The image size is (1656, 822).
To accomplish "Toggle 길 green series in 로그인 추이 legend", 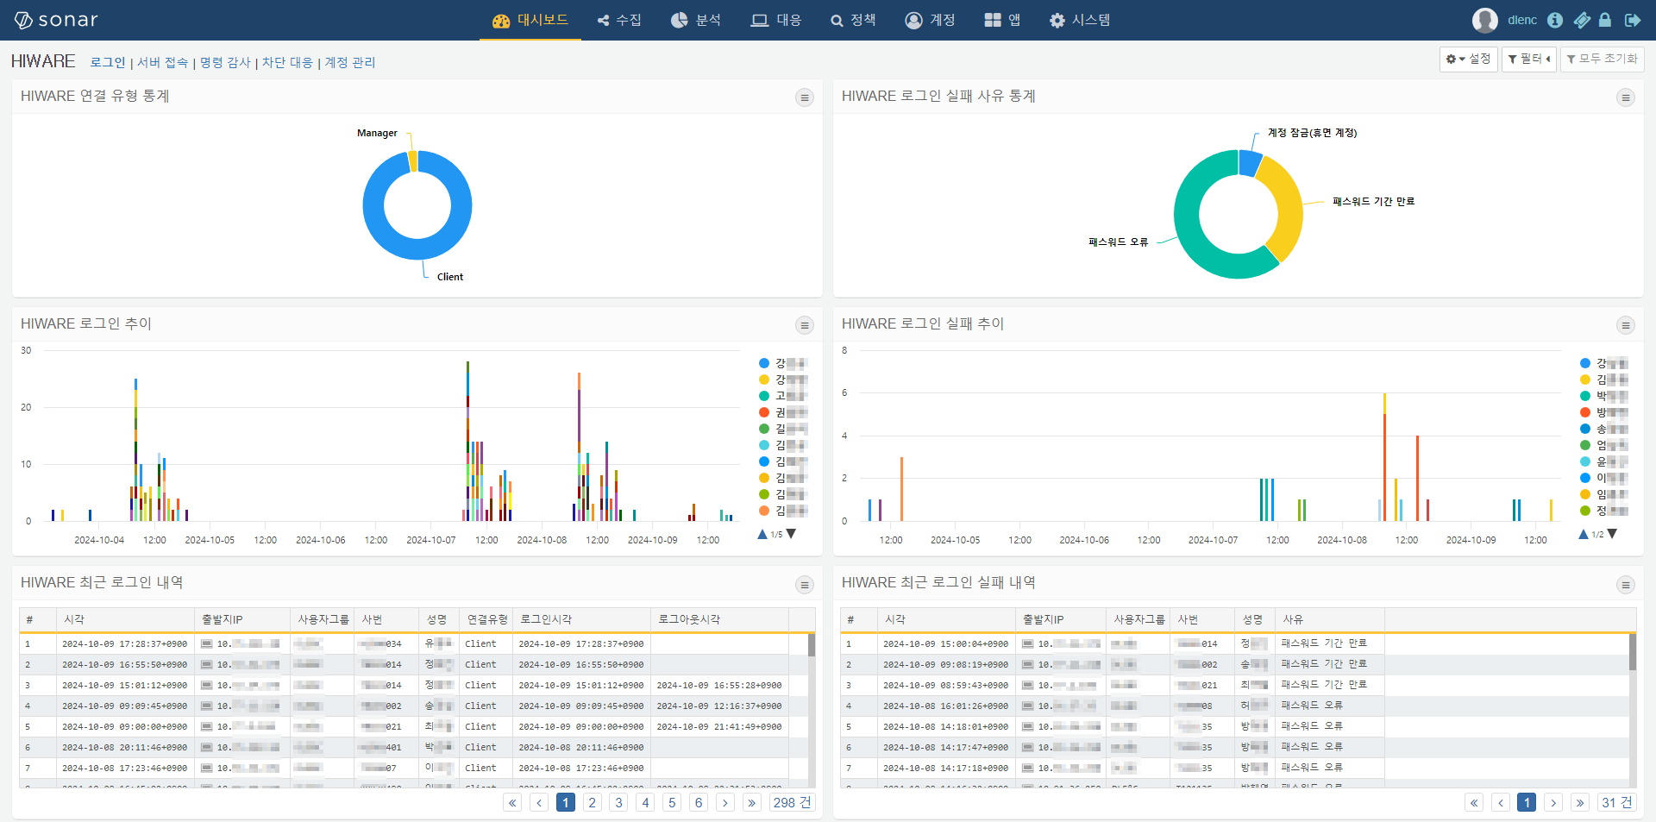I will point(782,429).
